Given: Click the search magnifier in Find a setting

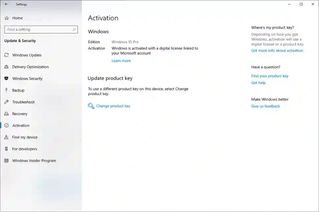Looking at the screenshot, I should tap(74, 30).
